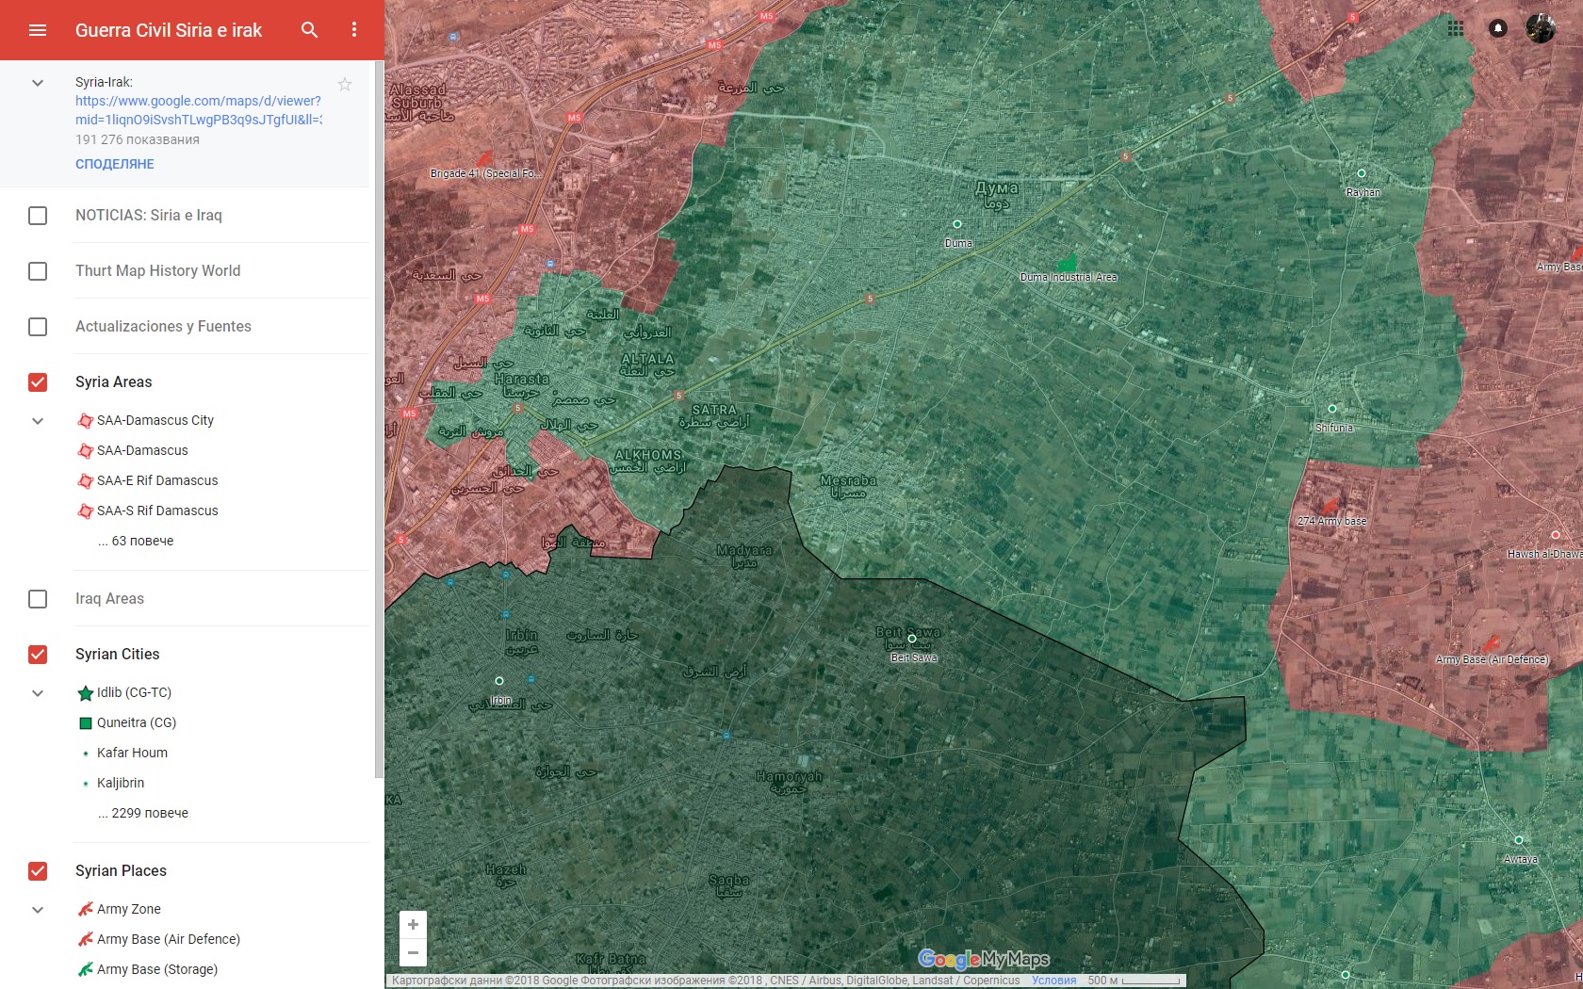Open the three-dot more options menu

[x=354, y=30]
